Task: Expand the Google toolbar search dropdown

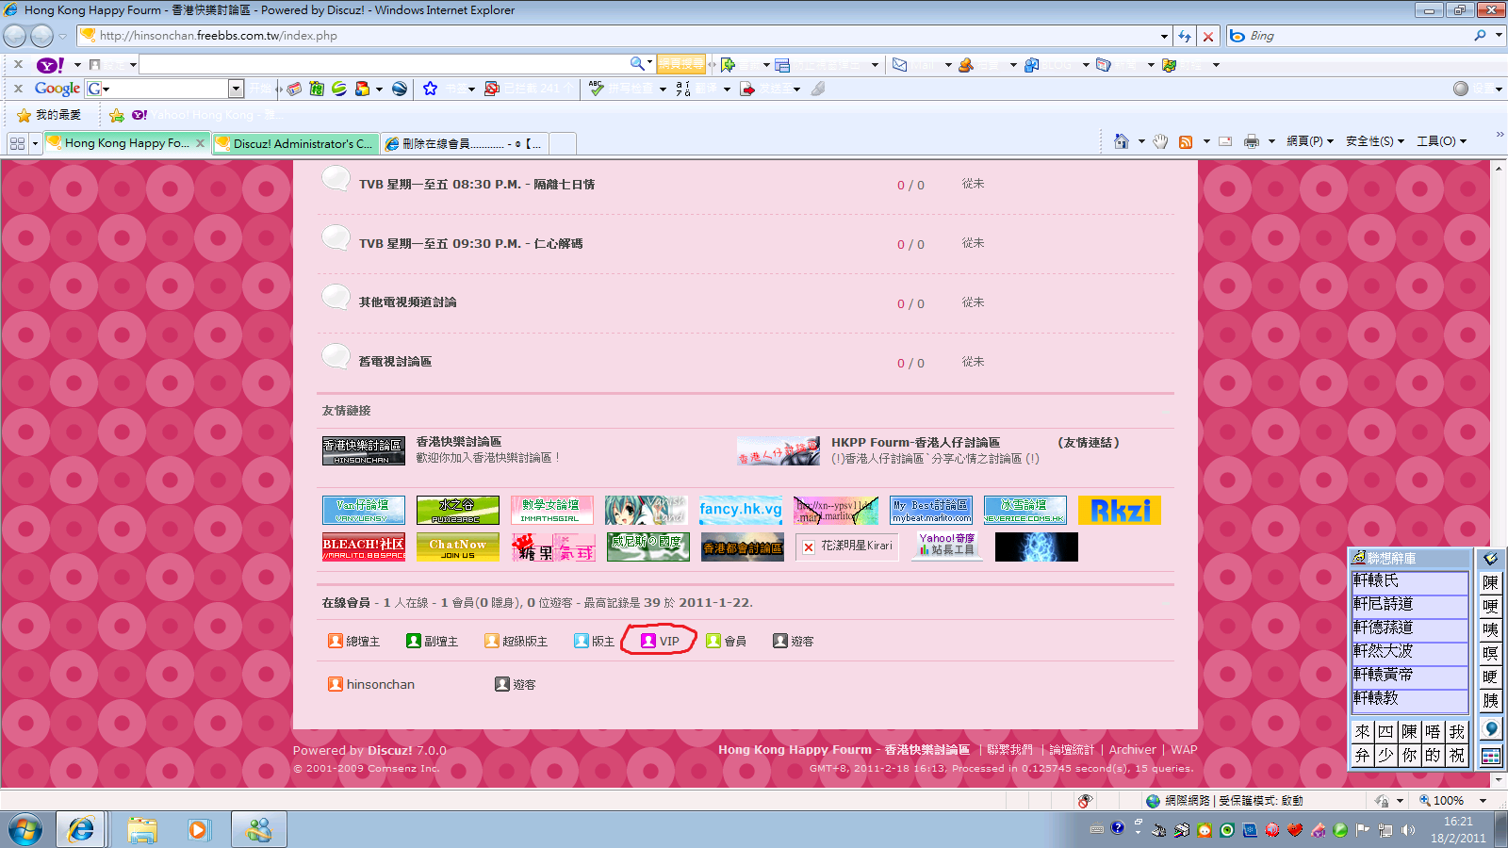Action: (236, 89)
